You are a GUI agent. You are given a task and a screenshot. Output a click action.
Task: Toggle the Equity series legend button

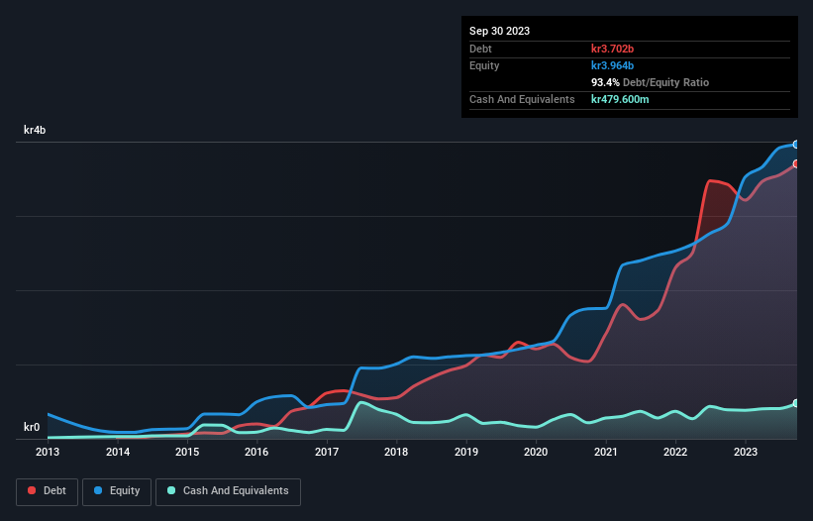click(x=117, y=491)
